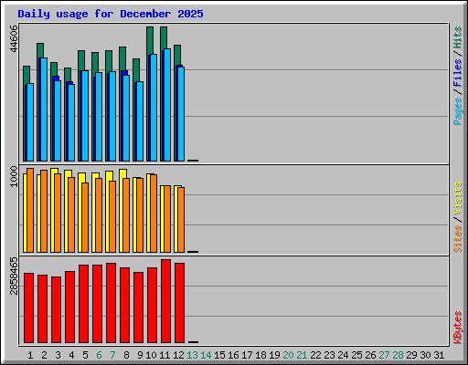Viewport: 468px width, 365px height.
Task: Click day 30 on the x-axis
Action: pyautogui.click(x=425, y=355)
